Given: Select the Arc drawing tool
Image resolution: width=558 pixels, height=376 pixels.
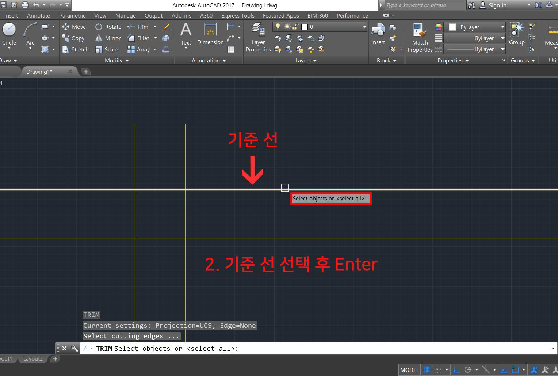Looking at the screenshot, I should 30,34.
